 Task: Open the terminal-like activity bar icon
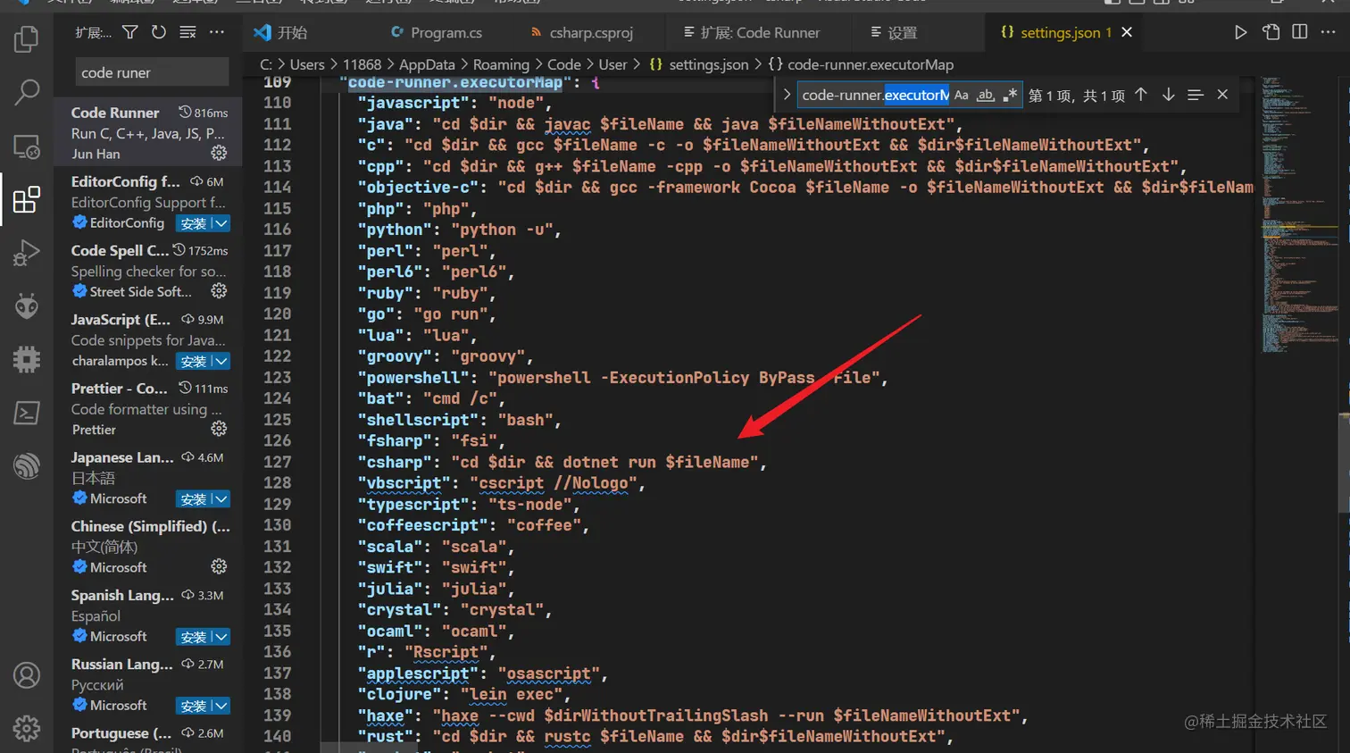26,413
